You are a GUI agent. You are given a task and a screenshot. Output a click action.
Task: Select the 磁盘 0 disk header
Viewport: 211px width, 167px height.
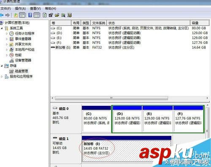point(66,119)
